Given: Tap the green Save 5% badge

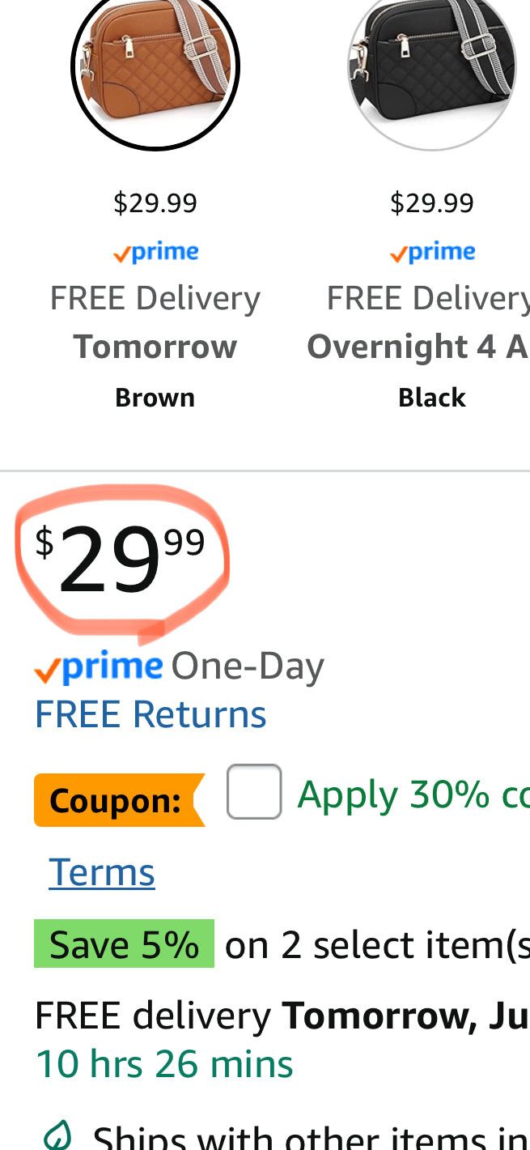Looking at the screenshot, I should click(x=124, y=944).
